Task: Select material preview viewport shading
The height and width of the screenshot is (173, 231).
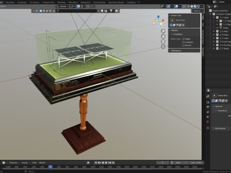Action: (x=195, y=6)
